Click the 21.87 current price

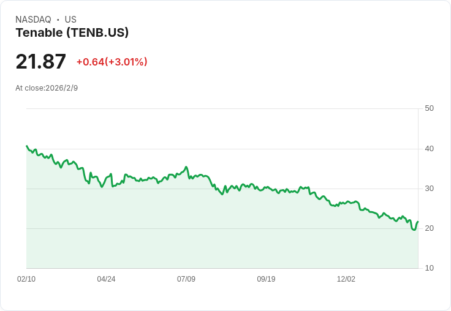(40, 62)
